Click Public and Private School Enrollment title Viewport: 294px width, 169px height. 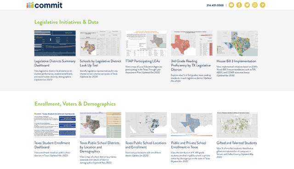(x=189, y=145)
